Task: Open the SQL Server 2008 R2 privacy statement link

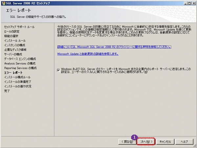Action: pyautogui.click(x=114, y=47)
